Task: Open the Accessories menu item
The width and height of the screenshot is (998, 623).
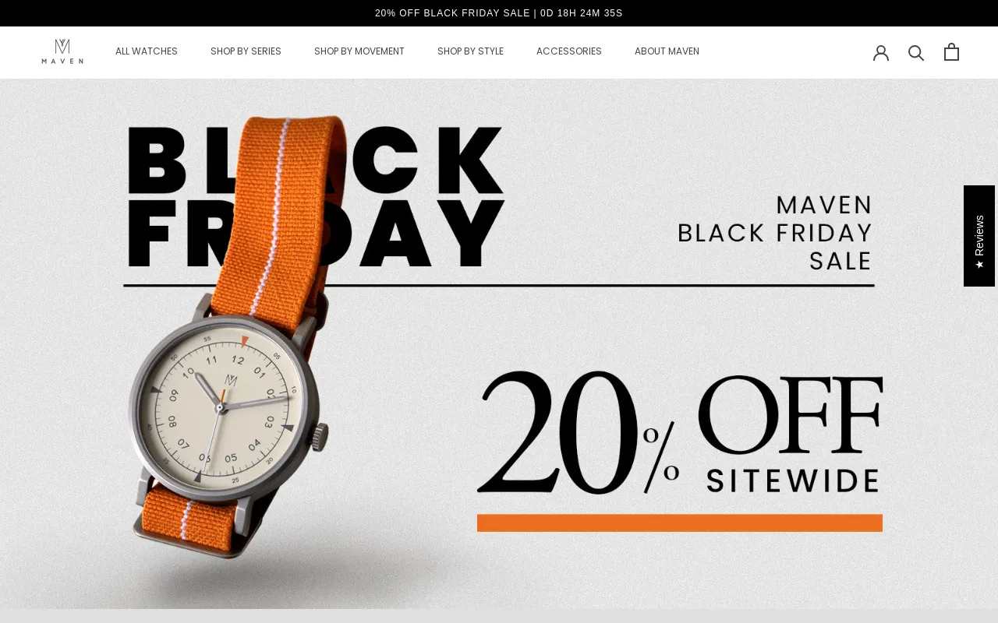Action: (x=569, y=51)
